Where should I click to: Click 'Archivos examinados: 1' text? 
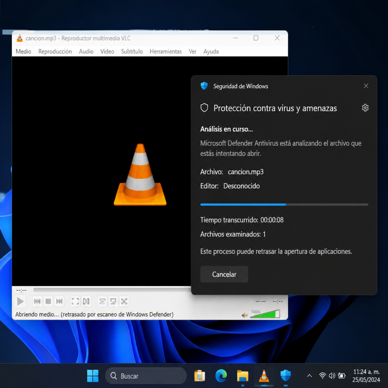[x=233, y=234]
